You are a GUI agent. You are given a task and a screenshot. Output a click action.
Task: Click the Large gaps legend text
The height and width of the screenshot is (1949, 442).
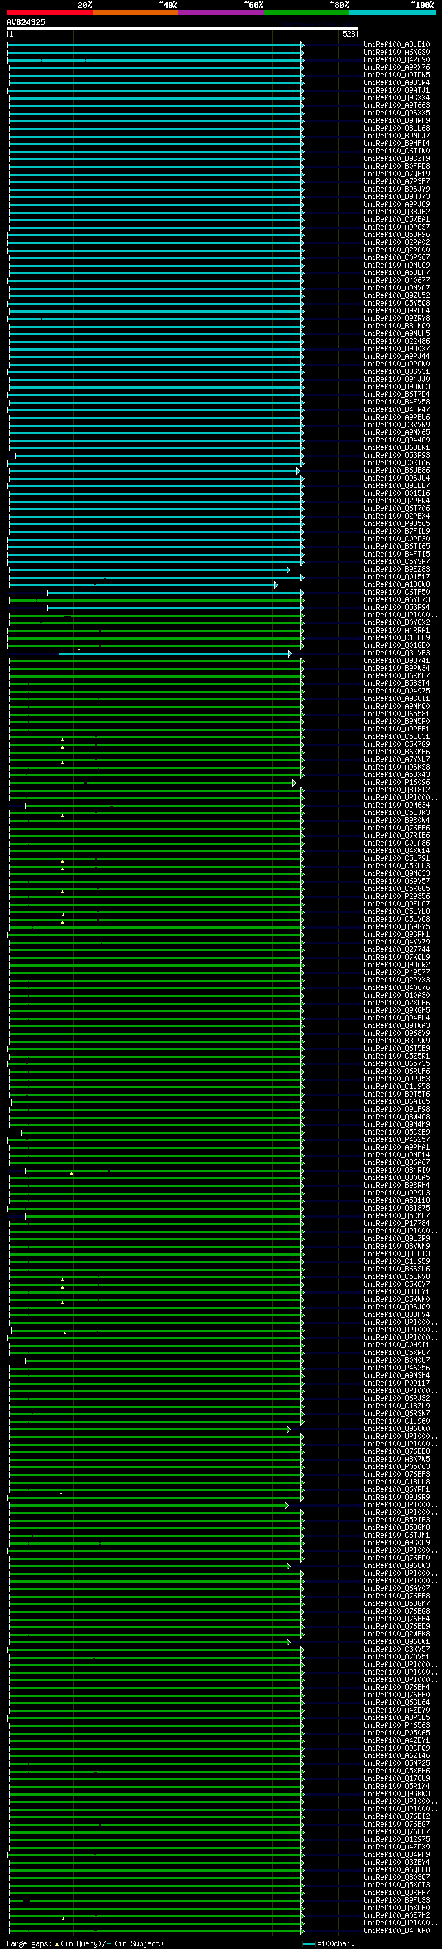tap(29, 1943)
